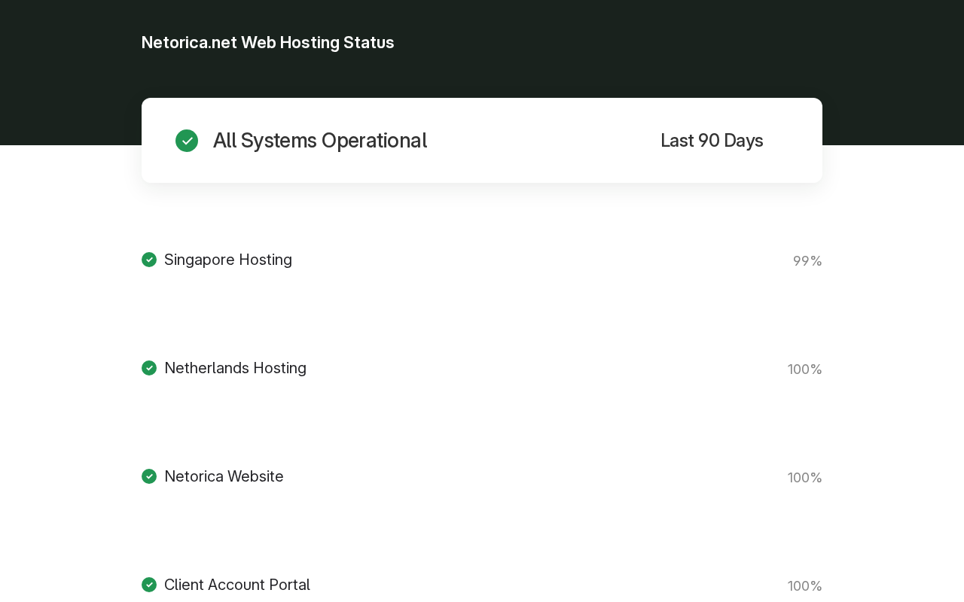964x602 pixels.
Task: Open the Singapore Hosting monitor
Action: click(228, 260)
